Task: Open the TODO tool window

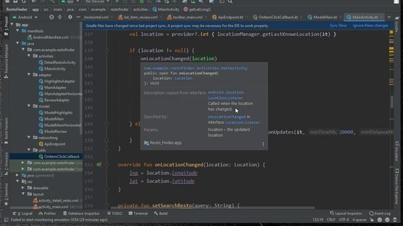Action: pos(115,213)
